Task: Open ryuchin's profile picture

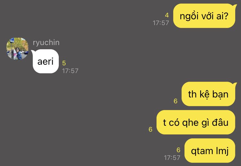Action: pos(17,49)
